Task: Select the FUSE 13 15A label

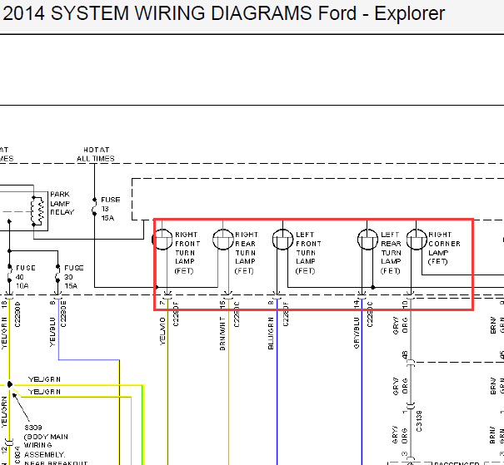Action: [110, 209]
